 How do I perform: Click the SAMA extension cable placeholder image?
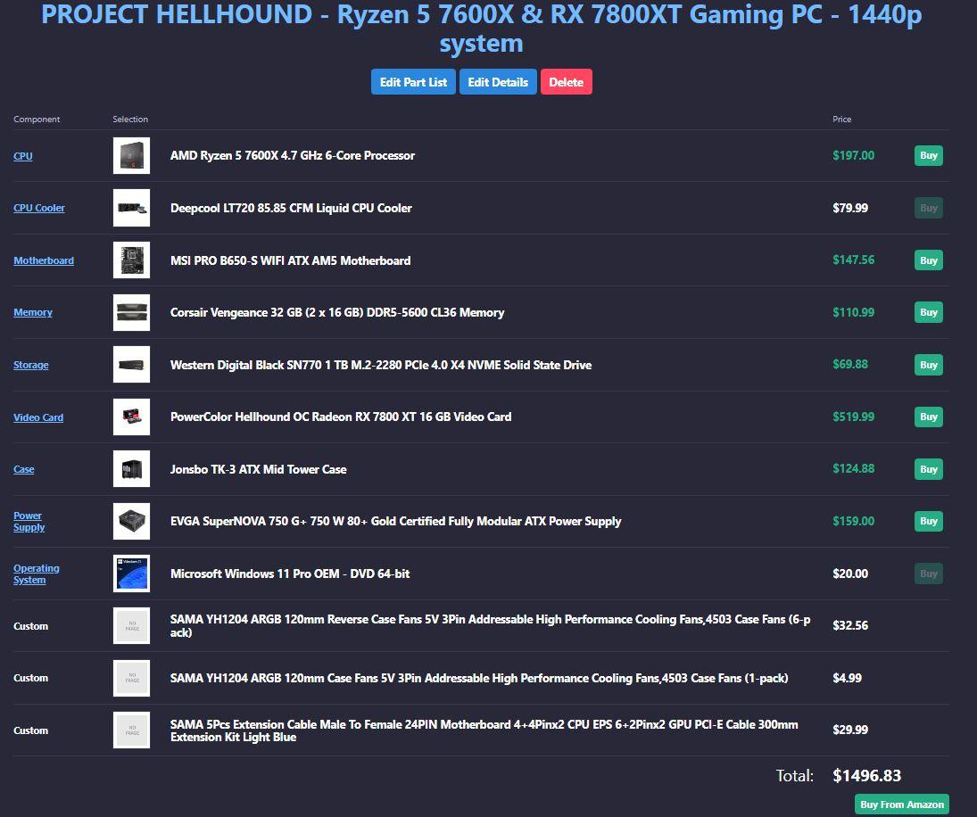click(131, 730)
